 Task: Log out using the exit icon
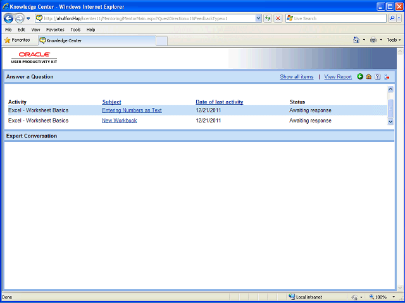pyautogui.click(x=387, y=76)
